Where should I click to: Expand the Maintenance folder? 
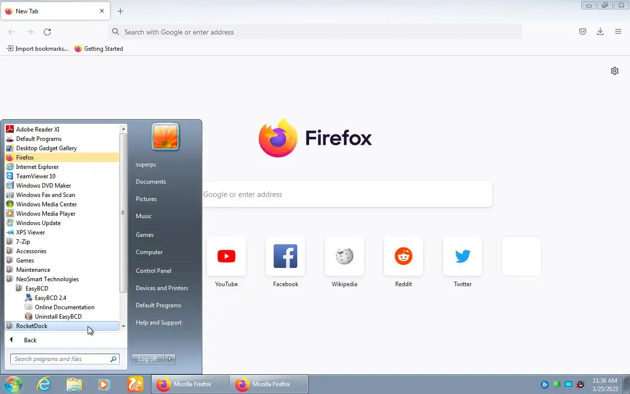pyautogui.click(x=62, y=270)
